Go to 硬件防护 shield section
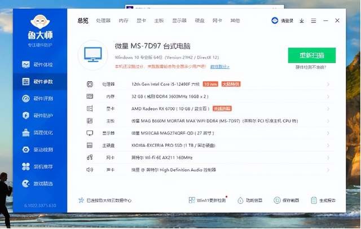This screenshot has height=229, width=361. pos(38,115)
